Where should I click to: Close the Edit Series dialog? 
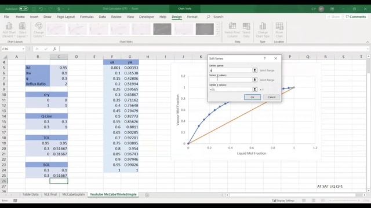(x=276, y=58)
